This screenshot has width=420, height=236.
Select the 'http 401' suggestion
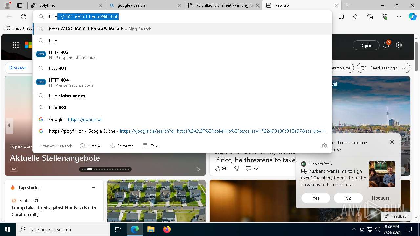(x=182, y=68)
